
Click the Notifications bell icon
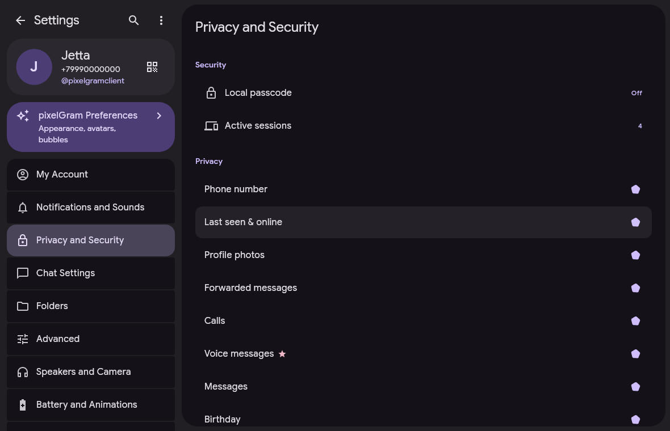click(x=23, y=208)
